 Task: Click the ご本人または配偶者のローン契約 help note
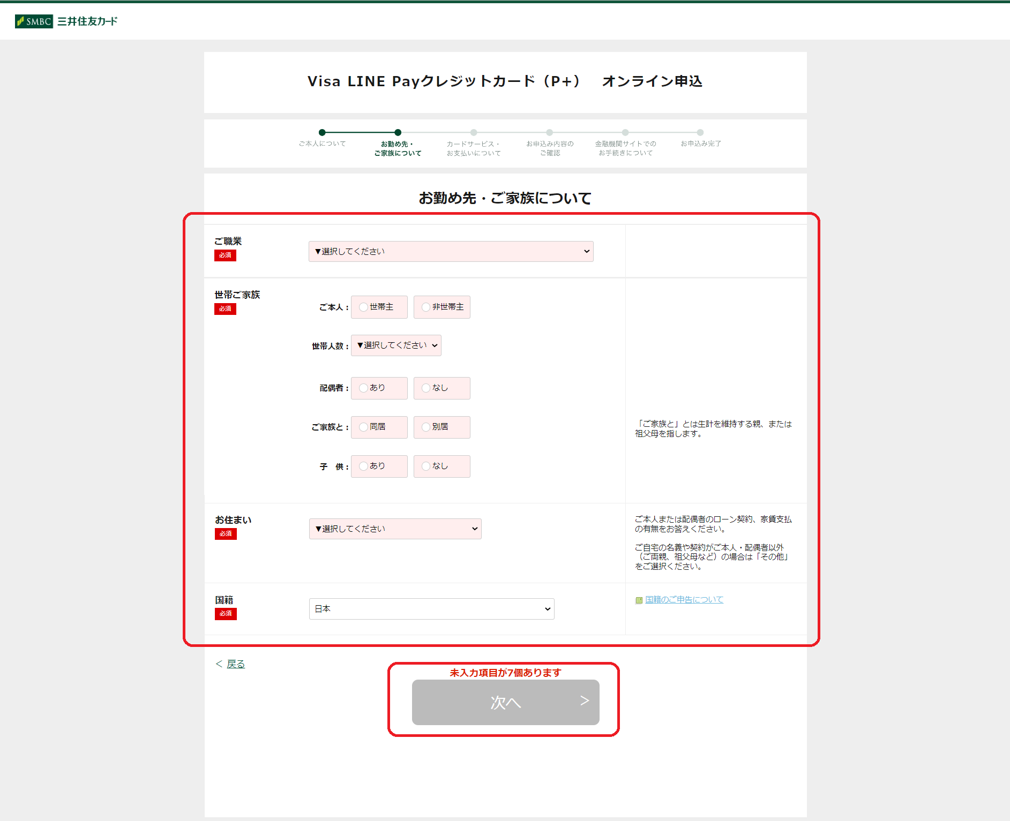tap(713, 524)
